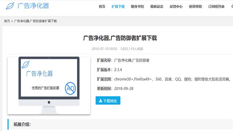This screenshot has width=233, height=131.
Task: Click the leaf icon inside the monitor image
Action: tap(26, 64)
